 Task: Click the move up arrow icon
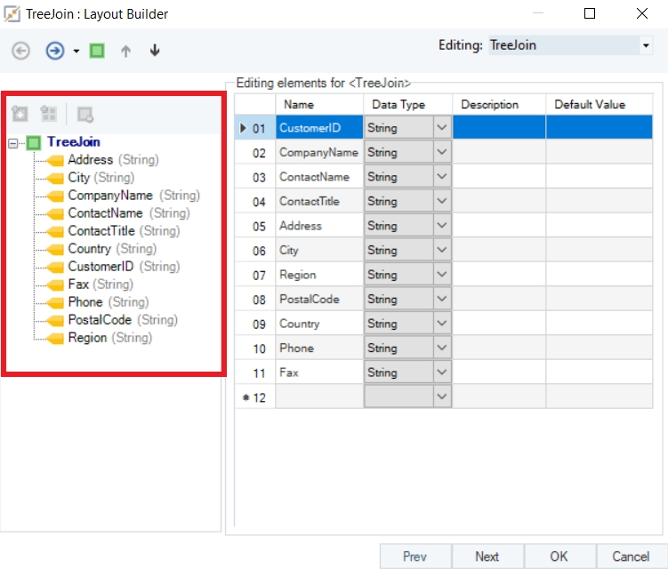point(125,51)
